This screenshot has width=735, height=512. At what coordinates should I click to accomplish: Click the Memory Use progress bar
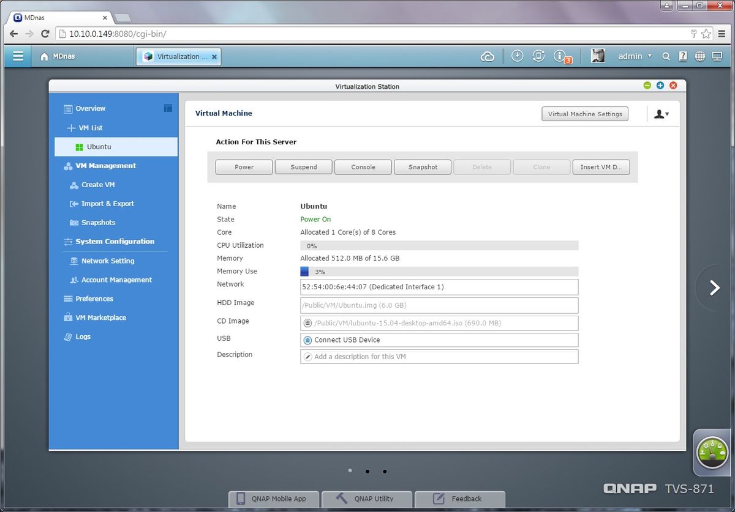point(439,272)
